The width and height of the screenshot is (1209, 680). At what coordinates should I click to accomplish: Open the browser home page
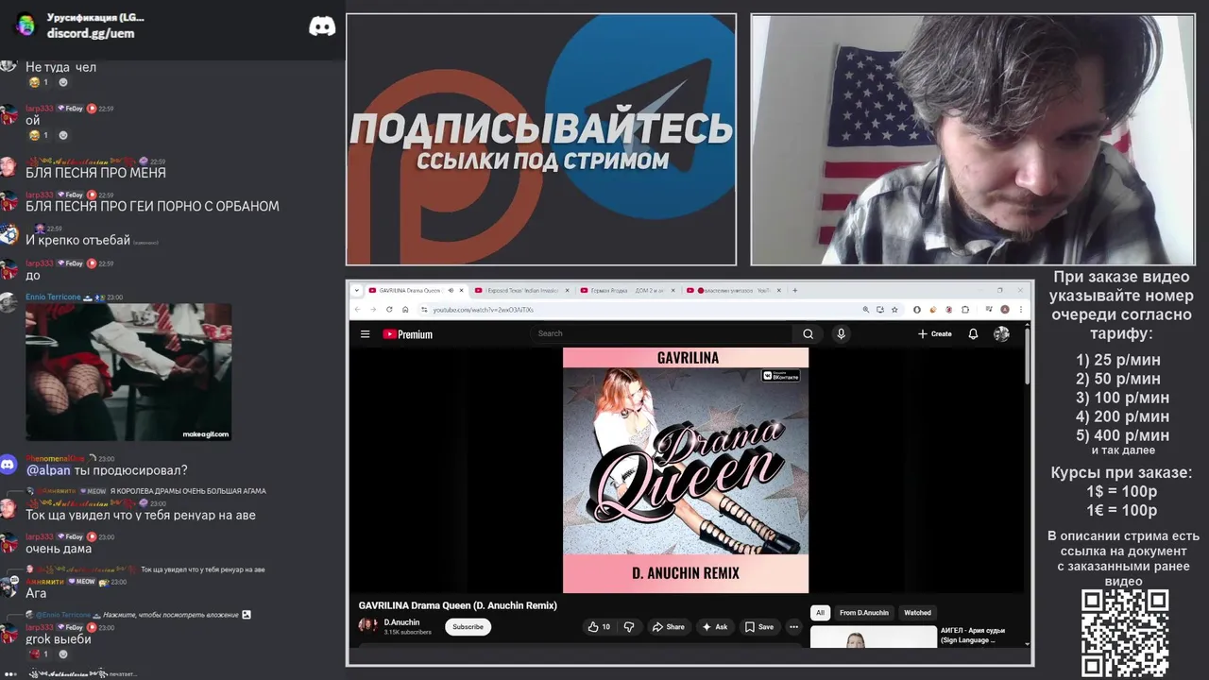click(405, 310)
